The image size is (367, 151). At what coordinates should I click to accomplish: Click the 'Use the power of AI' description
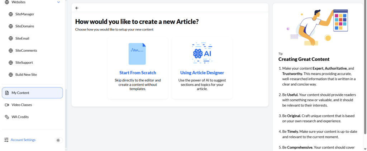pos(202,85)
